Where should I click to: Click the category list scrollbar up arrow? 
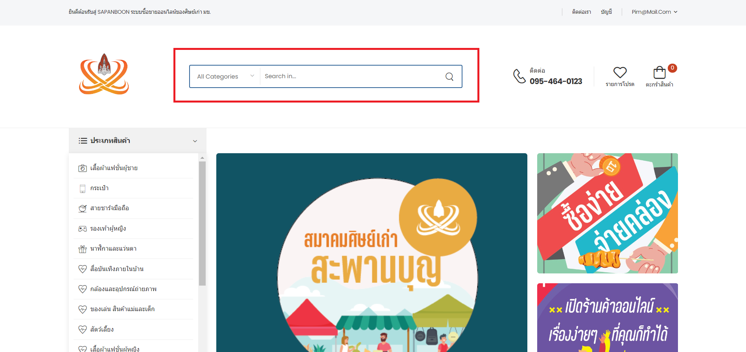(x=202, y=158)
